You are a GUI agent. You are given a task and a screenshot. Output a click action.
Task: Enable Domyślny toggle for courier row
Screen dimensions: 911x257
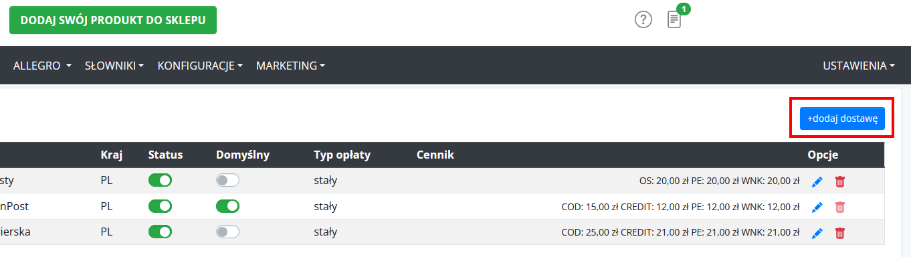tap(227, 232)
